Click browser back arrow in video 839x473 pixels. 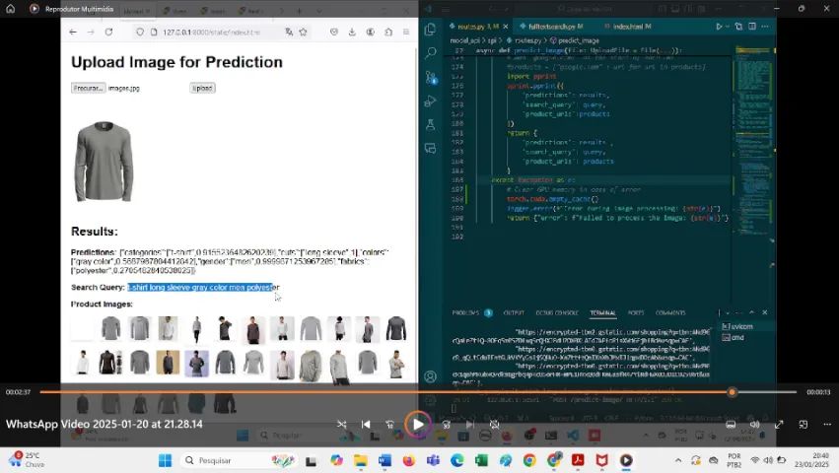pos(73,33)
